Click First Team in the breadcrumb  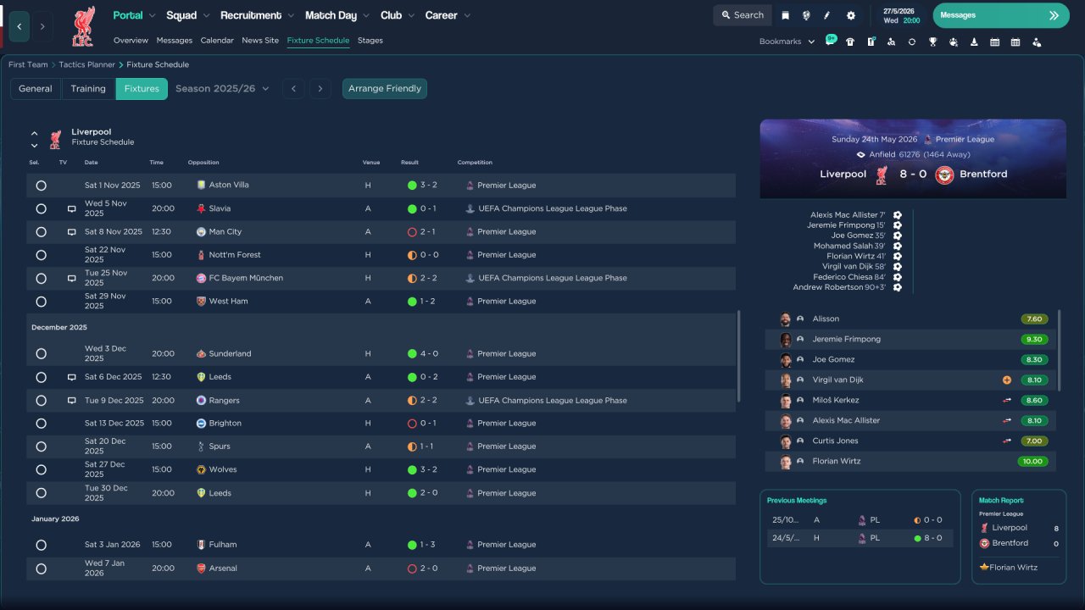point(28,64)
